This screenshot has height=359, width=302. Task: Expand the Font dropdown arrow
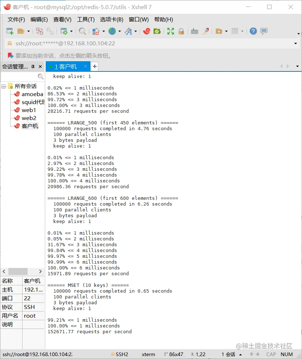(135, 31)
